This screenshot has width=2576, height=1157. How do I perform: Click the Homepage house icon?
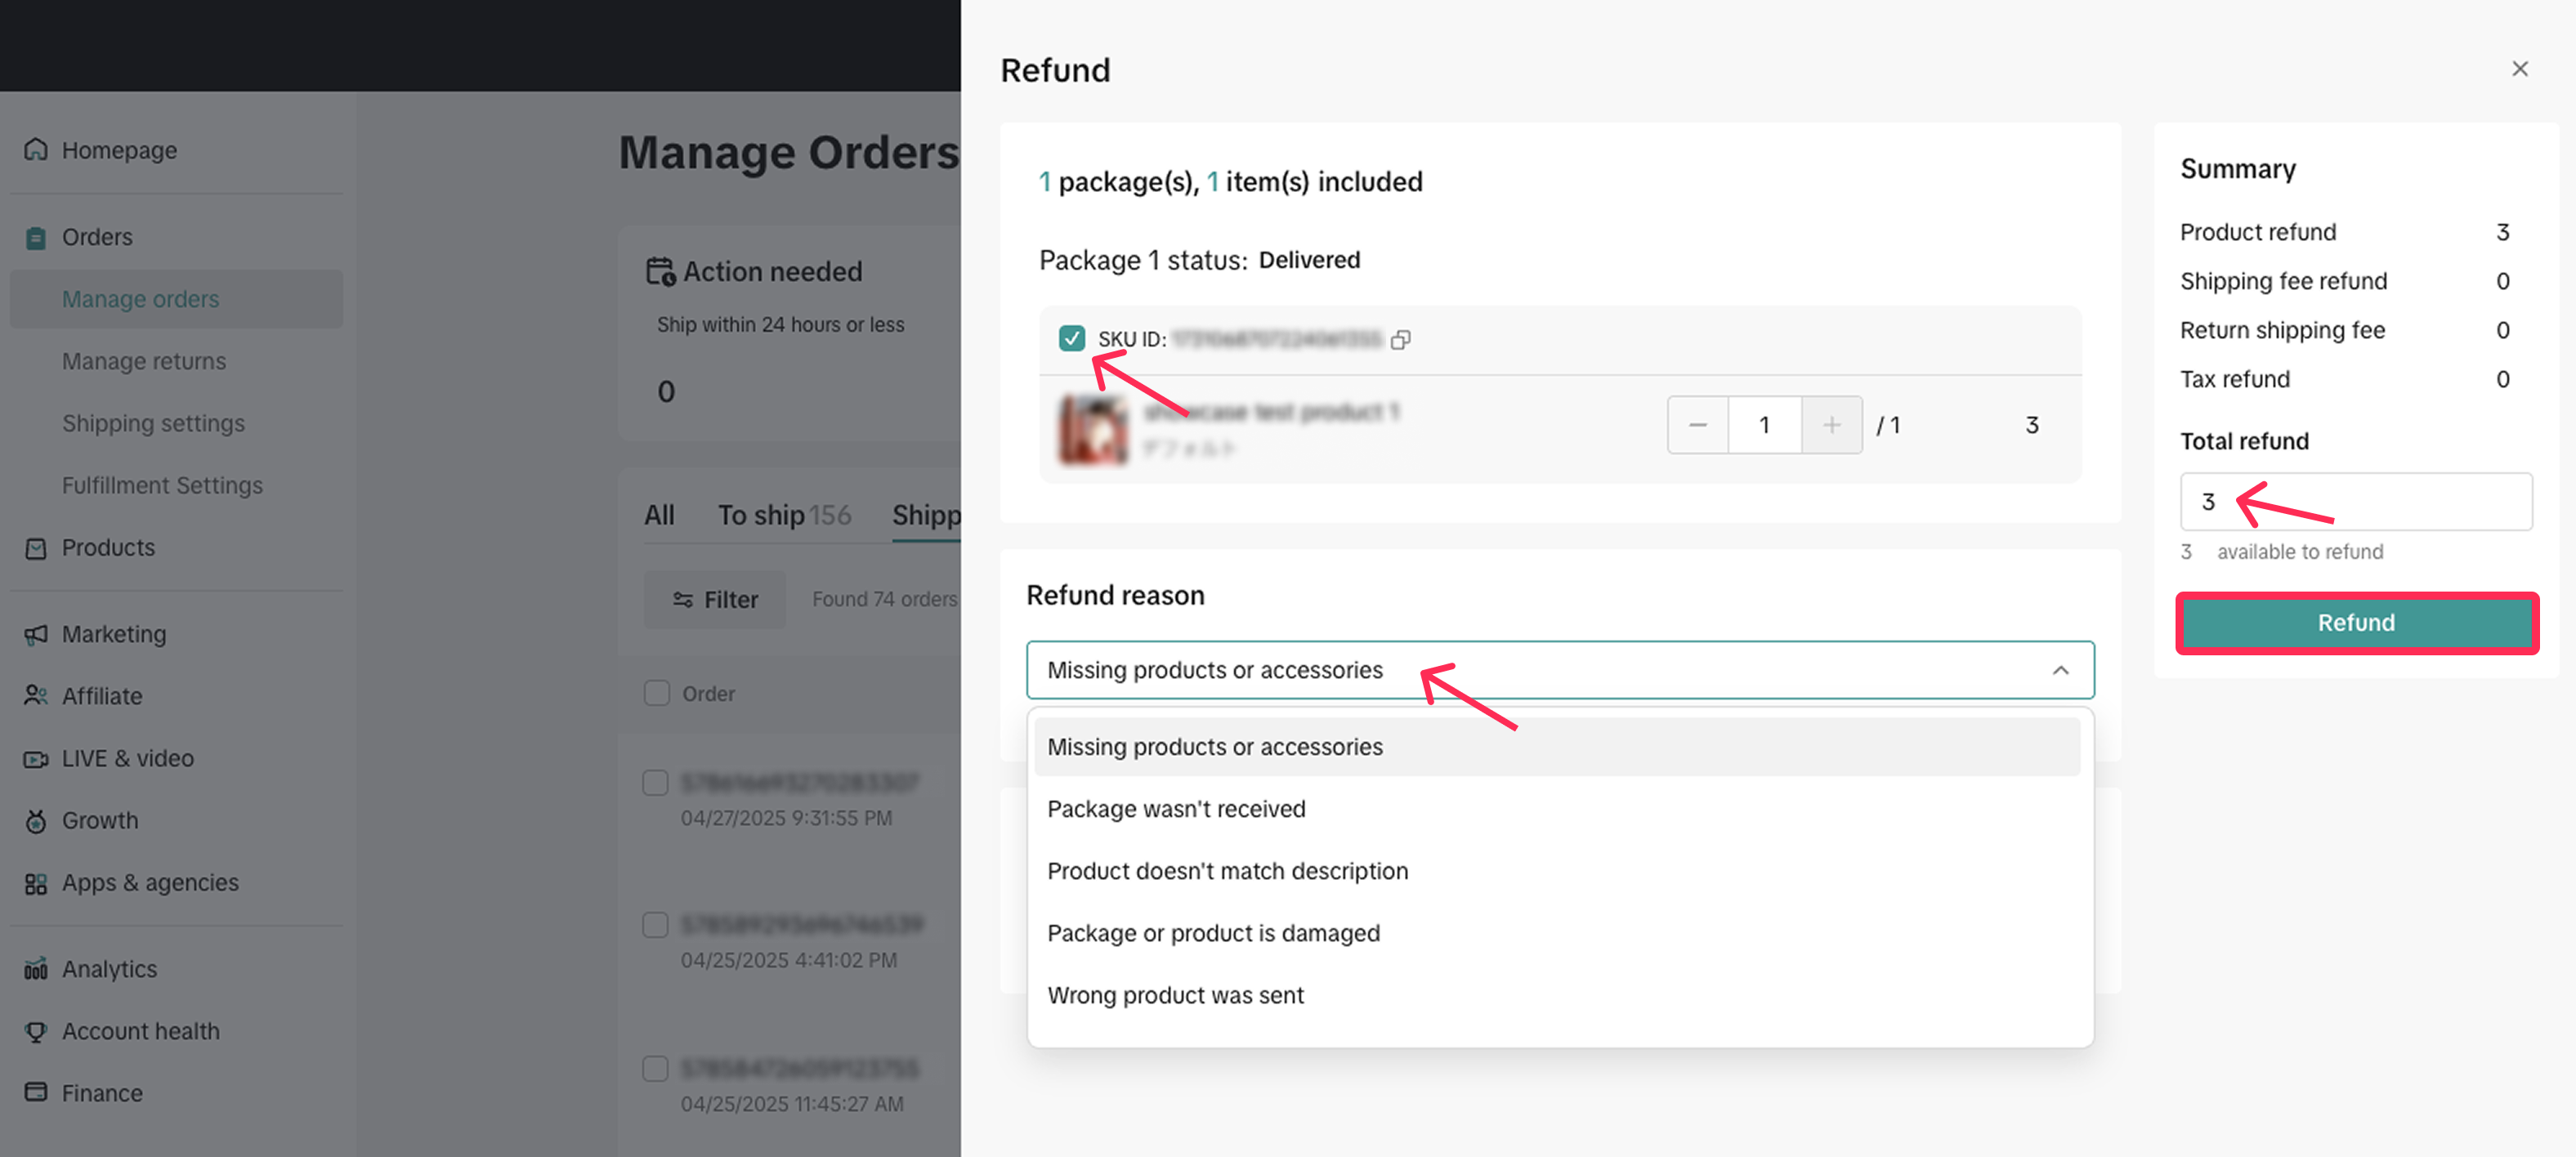pos(36,150)
